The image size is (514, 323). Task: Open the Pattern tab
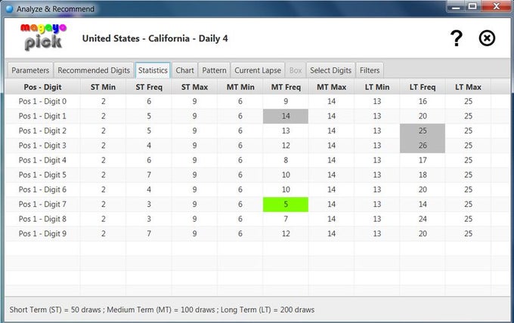pyautogui.click(x=214, y=70)
